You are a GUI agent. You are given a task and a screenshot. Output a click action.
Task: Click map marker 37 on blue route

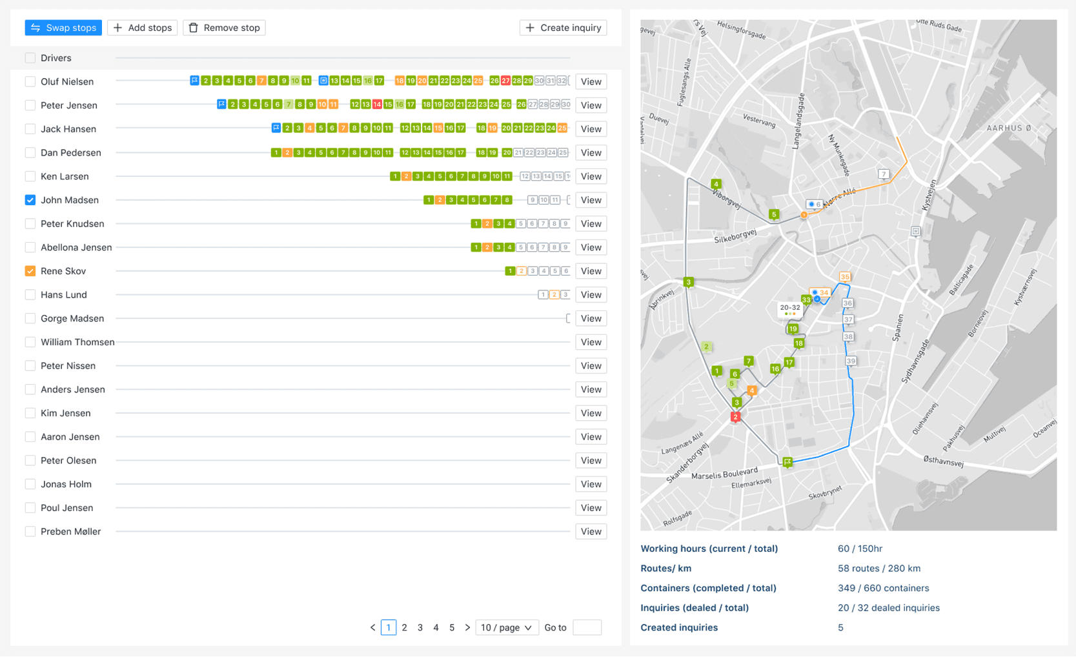point(849,319)
